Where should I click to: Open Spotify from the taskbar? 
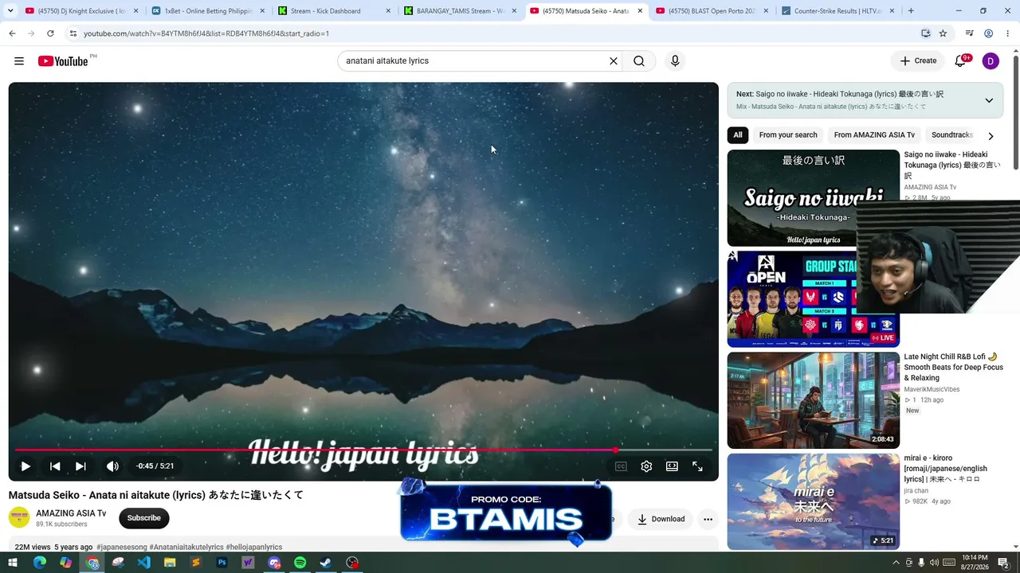point(300,563)
